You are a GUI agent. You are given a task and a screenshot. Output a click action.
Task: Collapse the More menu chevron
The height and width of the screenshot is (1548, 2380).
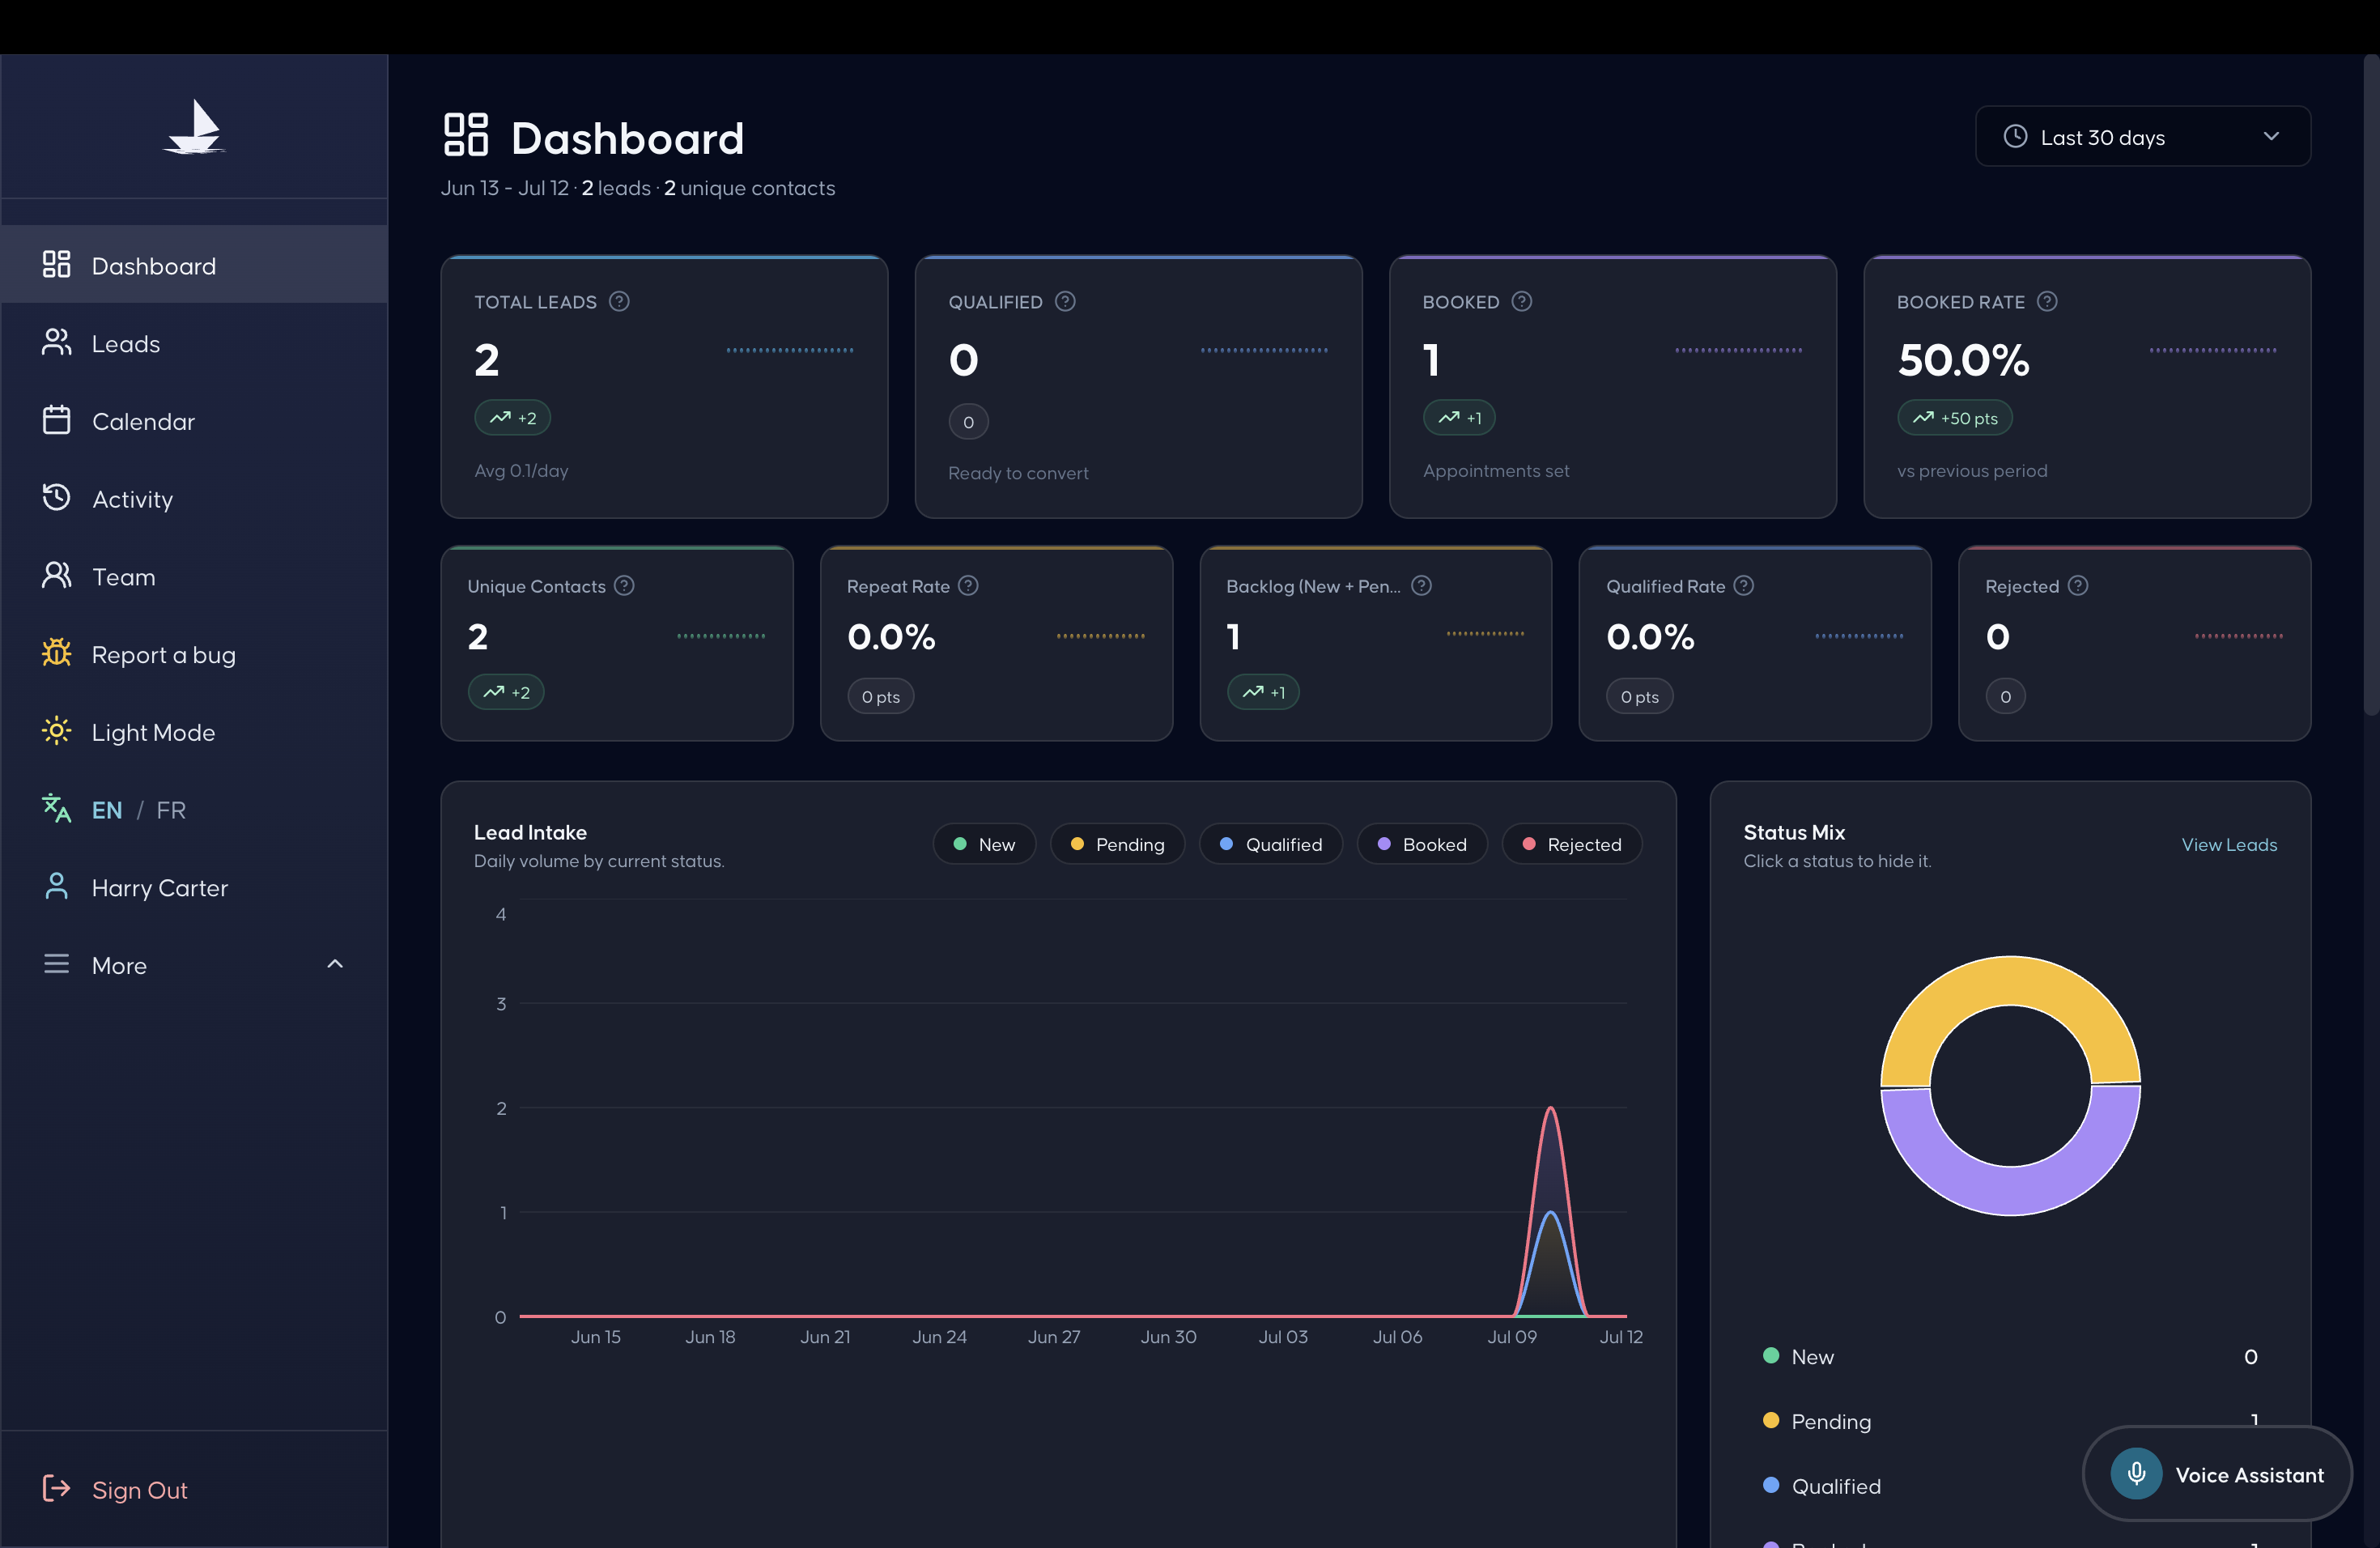[x=335, y=964]
